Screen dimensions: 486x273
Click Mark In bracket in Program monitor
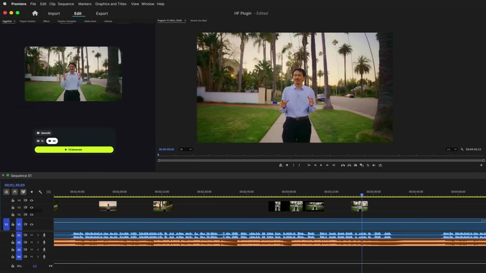[294, 165]
